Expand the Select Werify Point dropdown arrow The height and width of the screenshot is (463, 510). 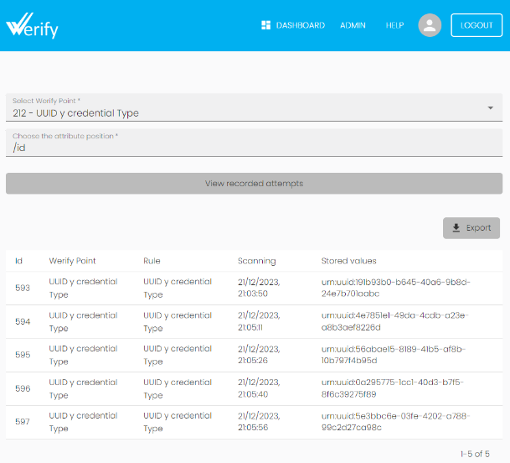[490, 107]
